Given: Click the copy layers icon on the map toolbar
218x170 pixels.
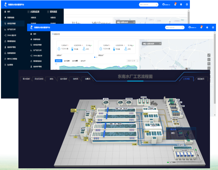Looking at the screenshot, I should (x=209, y=64).
